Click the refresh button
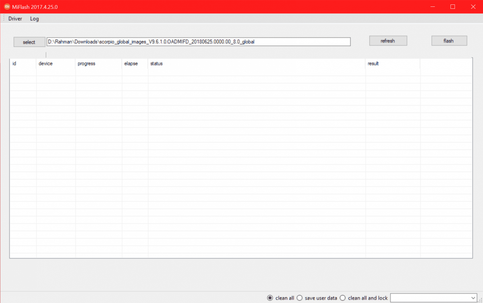The width and height of the screenshot is (483, 303). coord(388,41)
